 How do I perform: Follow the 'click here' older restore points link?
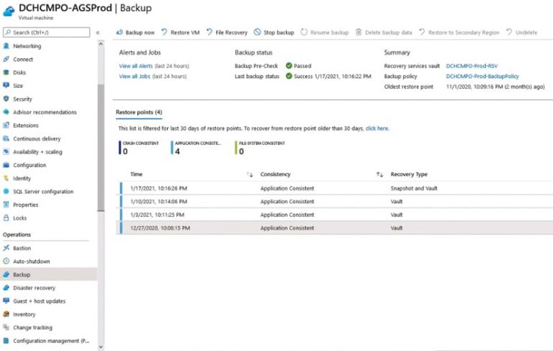pyautogui.click(x=377, y=128)
